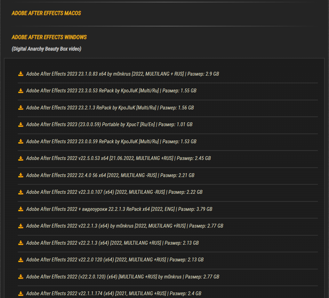Open After Effects 2022 22.4.0 56 x64 link

point(110,175)
